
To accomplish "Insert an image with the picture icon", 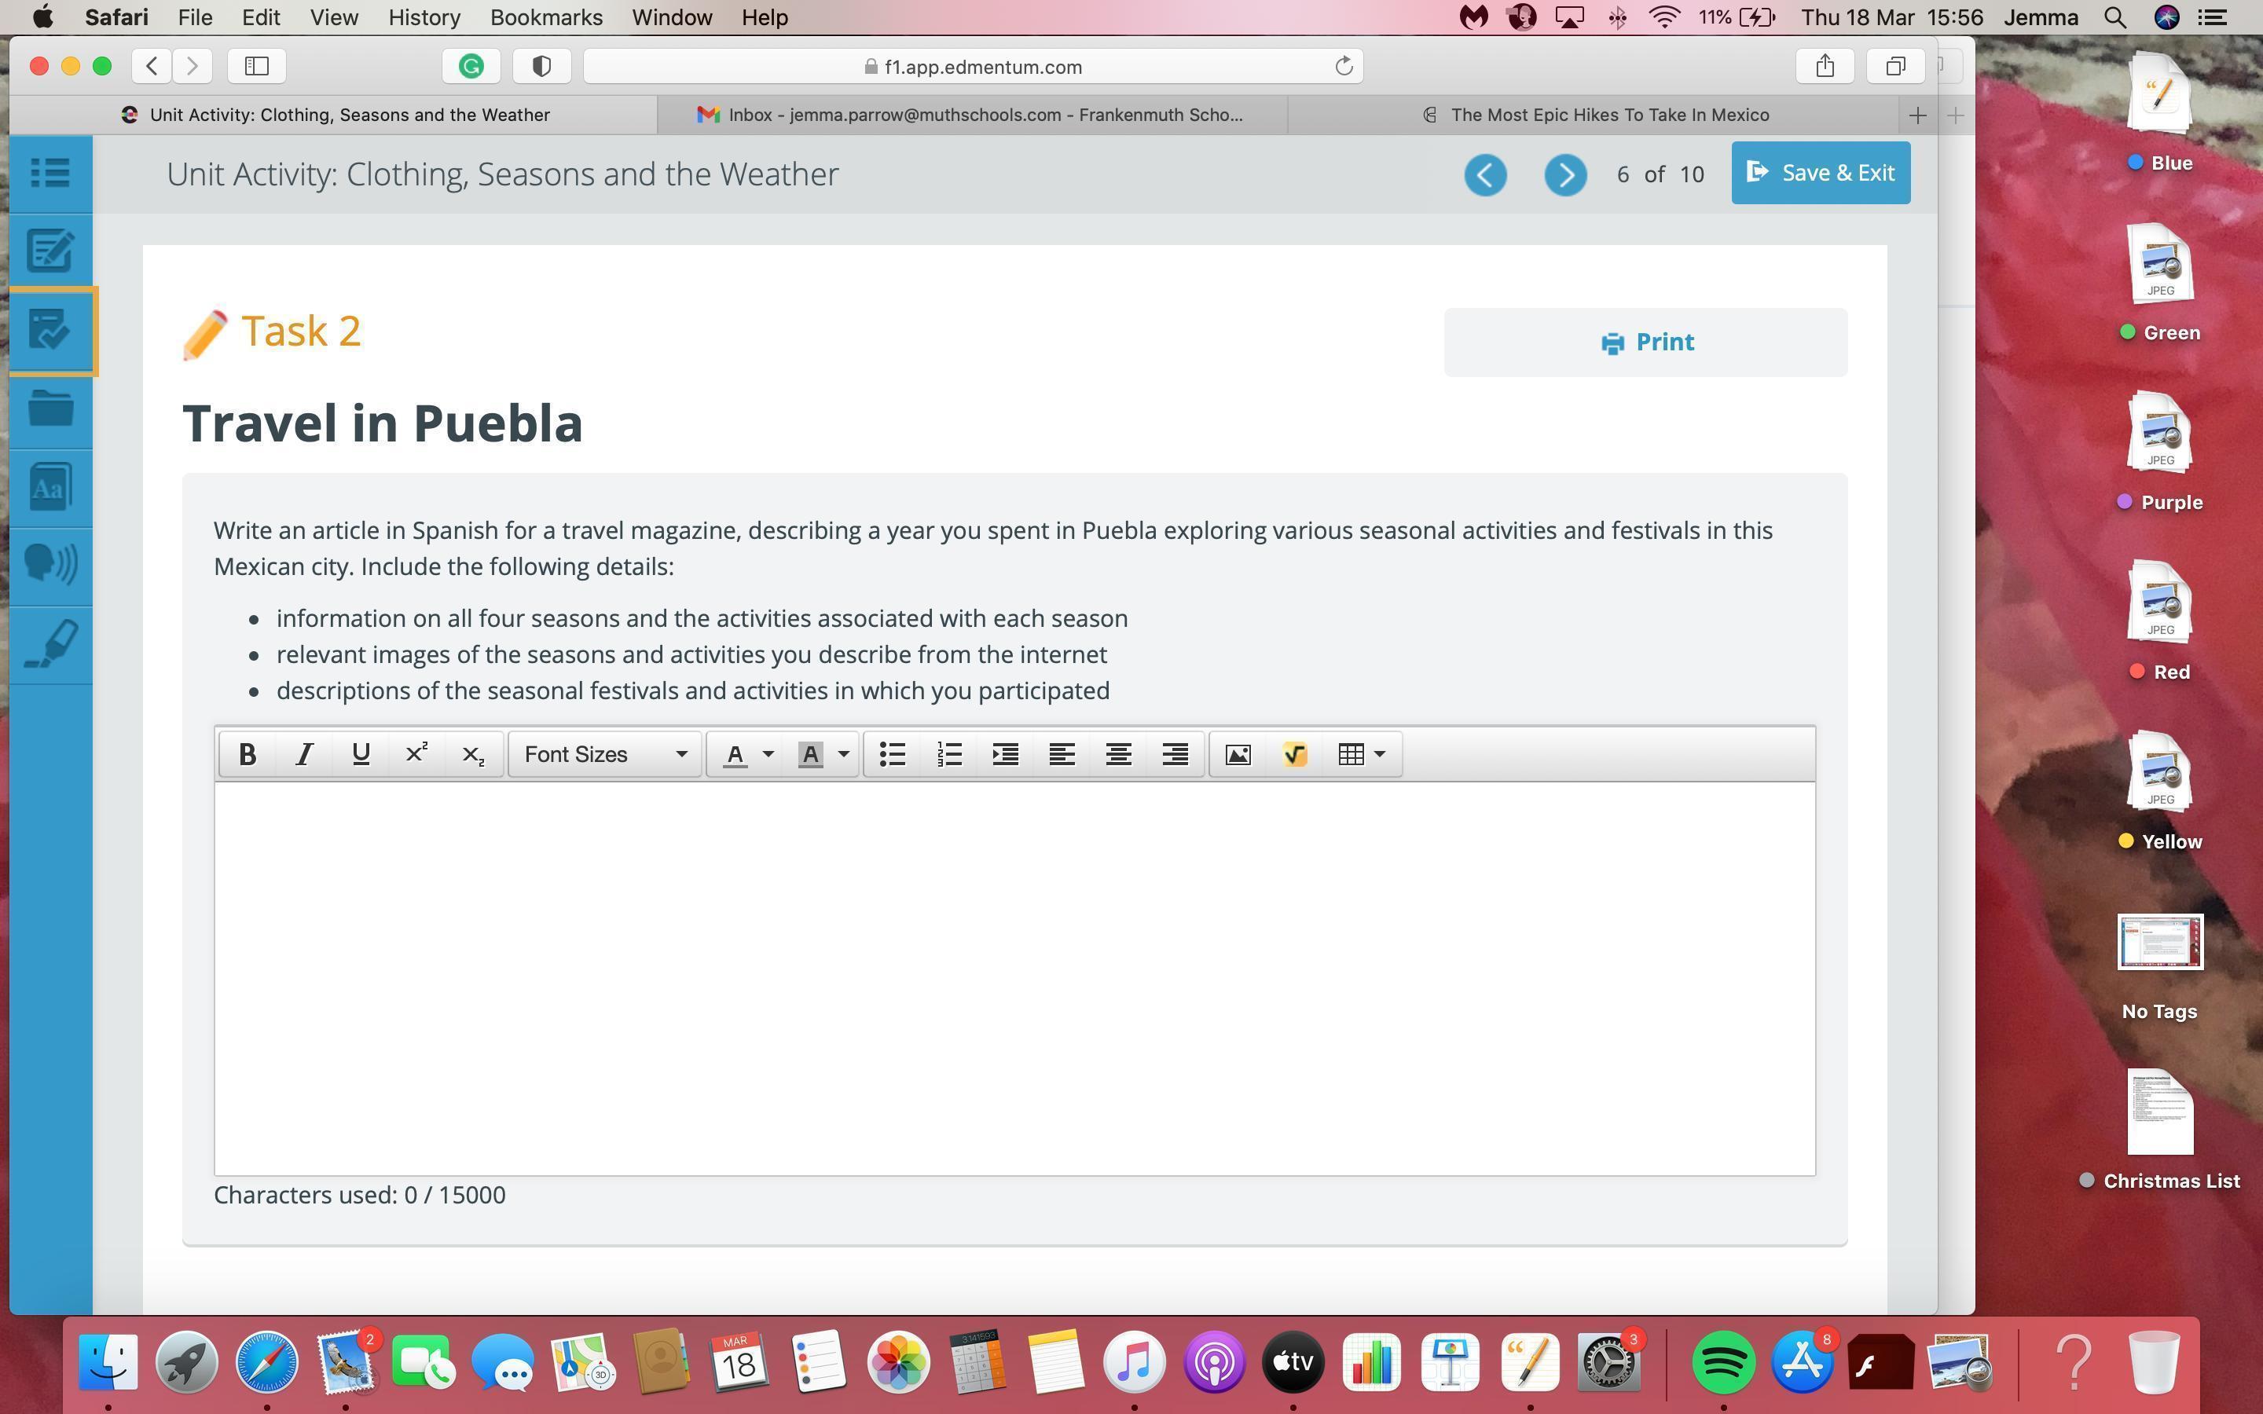I will coord(1237,755).
